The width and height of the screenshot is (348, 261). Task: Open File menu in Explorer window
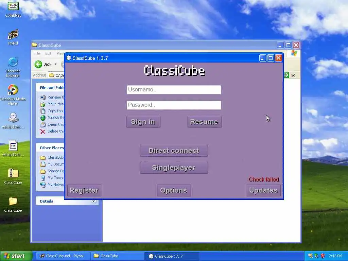37,53
